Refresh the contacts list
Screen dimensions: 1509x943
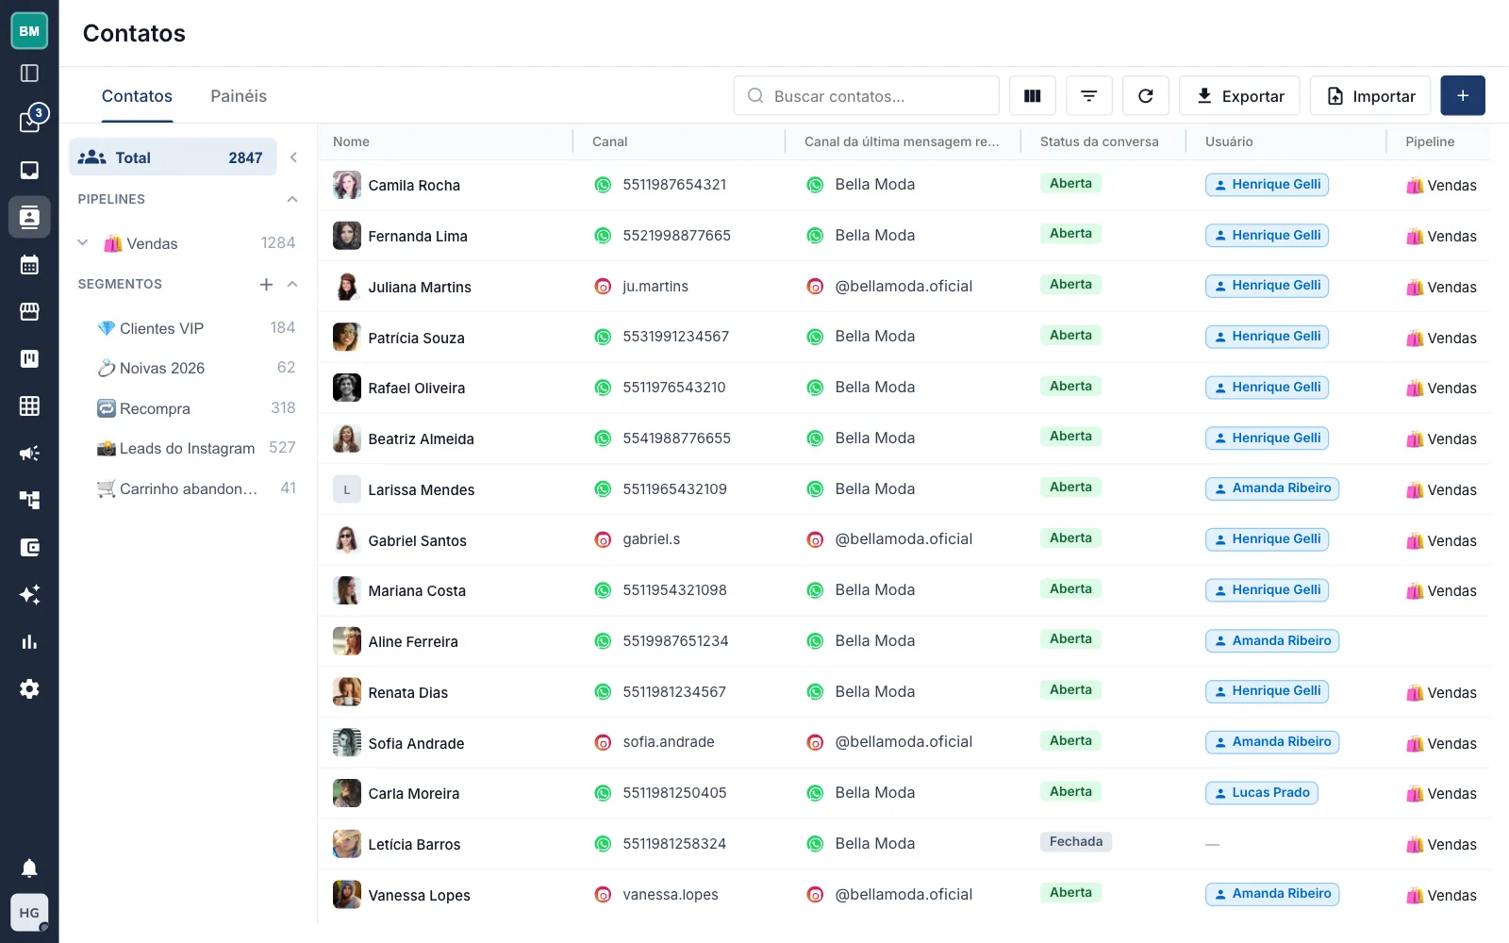(x=1146, y=95)
